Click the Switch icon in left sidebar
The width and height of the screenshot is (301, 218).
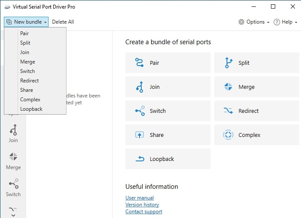click(x=14, y=184)
